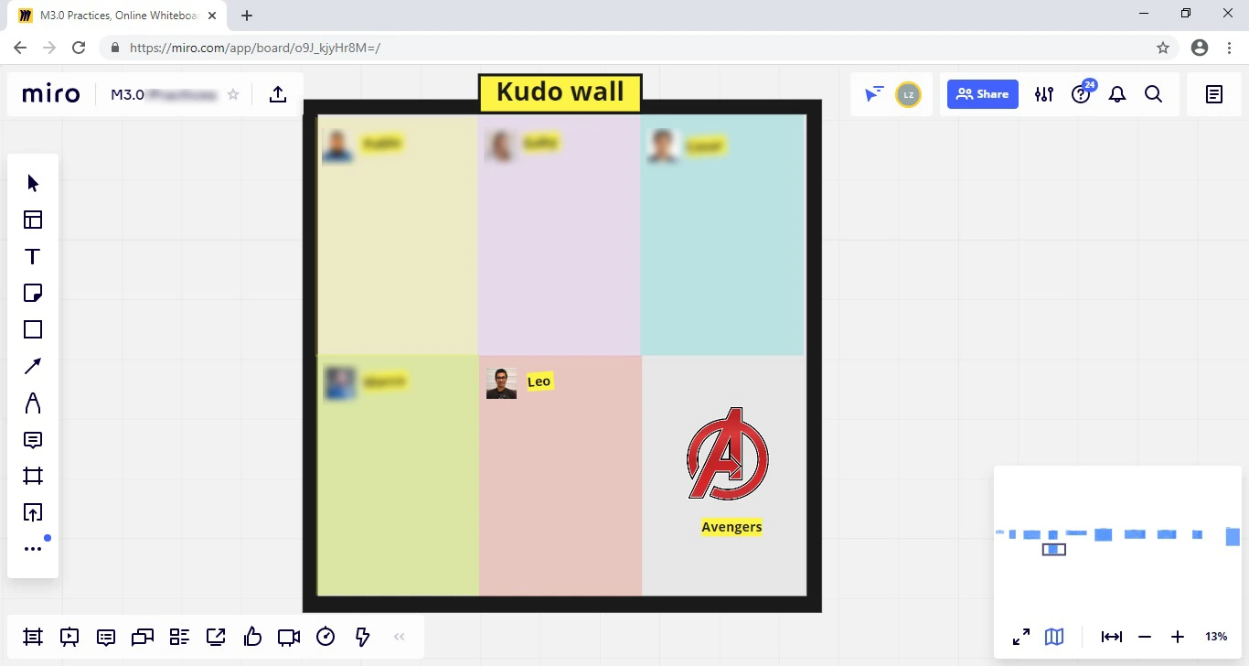Open board settings menu

(1044, 94)
